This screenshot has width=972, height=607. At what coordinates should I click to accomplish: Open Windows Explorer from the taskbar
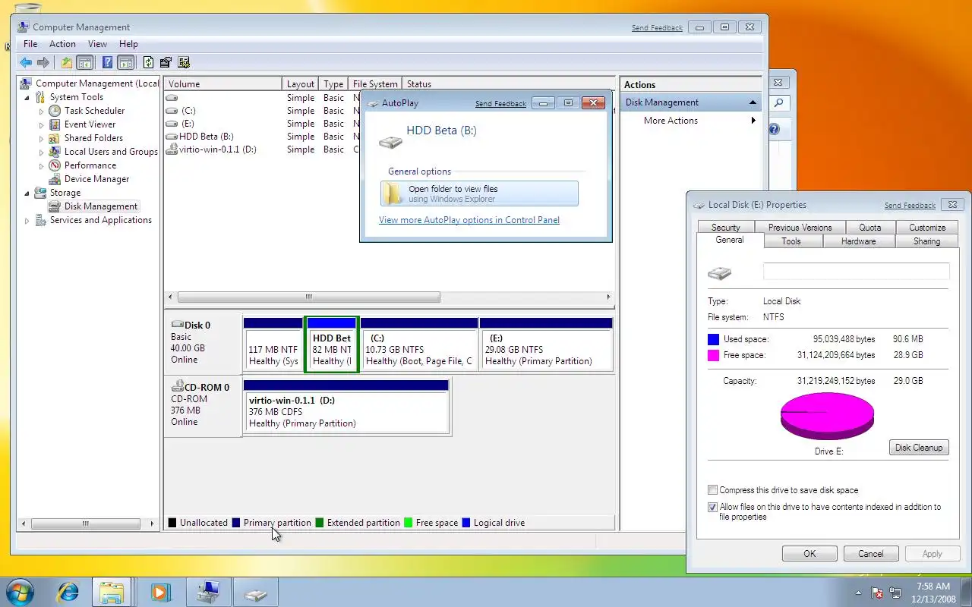click(112, 591)
